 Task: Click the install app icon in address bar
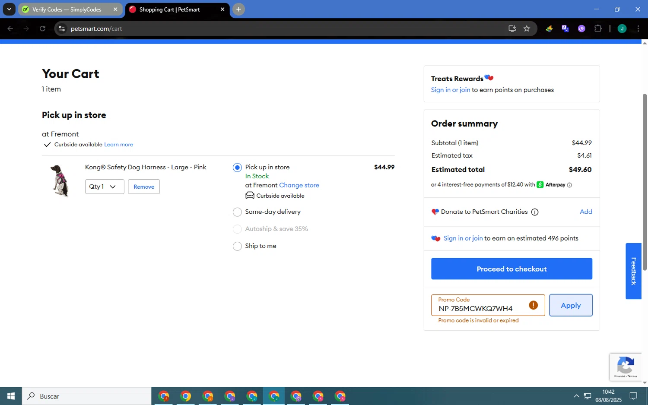512,28
